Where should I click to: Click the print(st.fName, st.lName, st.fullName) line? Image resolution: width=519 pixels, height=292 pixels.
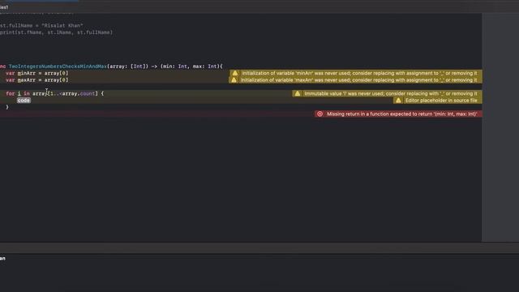[56, 32]
